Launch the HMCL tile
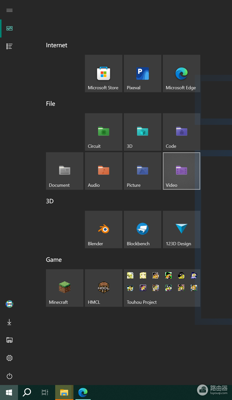This screenshot has height=400, width=232. 104,288
